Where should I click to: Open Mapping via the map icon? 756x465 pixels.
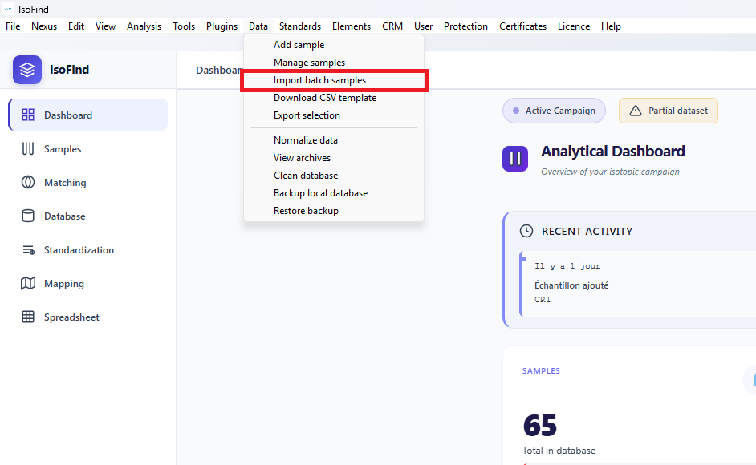[x=28, y=284]
